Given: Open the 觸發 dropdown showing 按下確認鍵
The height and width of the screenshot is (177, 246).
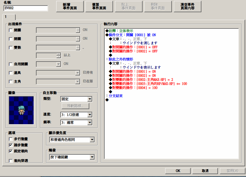Looking at the screenshot, I should point(72,157).
